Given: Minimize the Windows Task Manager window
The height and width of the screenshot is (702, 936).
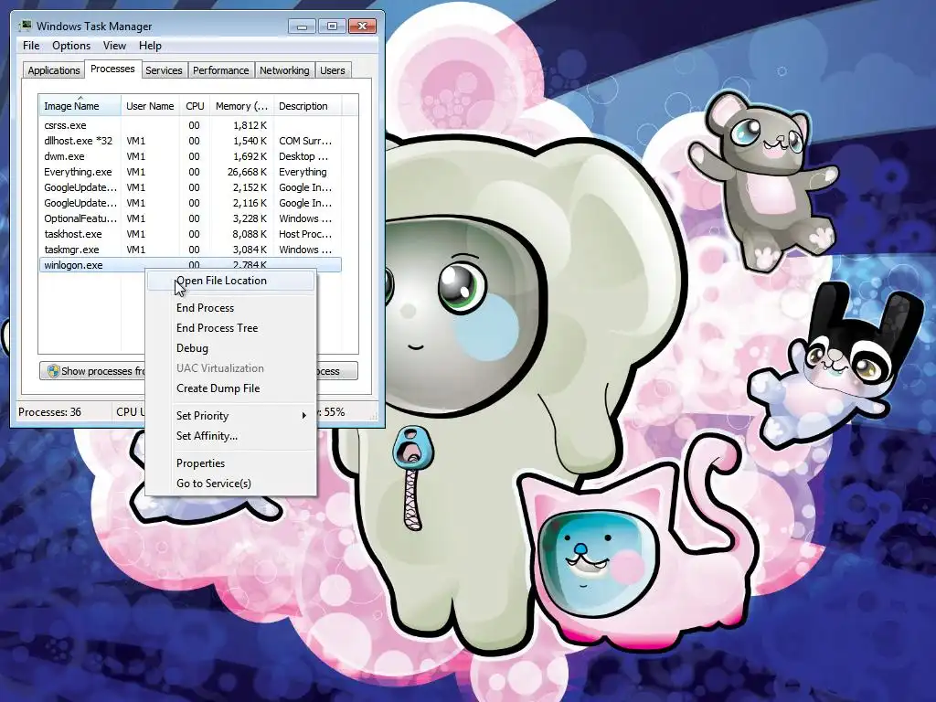Looking at the screenshot, I should point(302,27).
